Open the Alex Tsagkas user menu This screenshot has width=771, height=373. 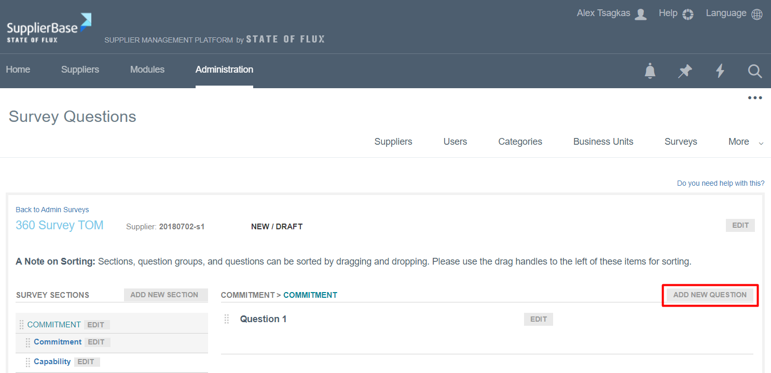point(612,13)
